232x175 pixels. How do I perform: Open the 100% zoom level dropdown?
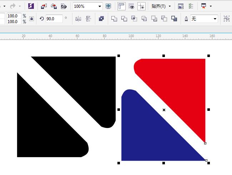pyautogui.click(x=100, y=6)
